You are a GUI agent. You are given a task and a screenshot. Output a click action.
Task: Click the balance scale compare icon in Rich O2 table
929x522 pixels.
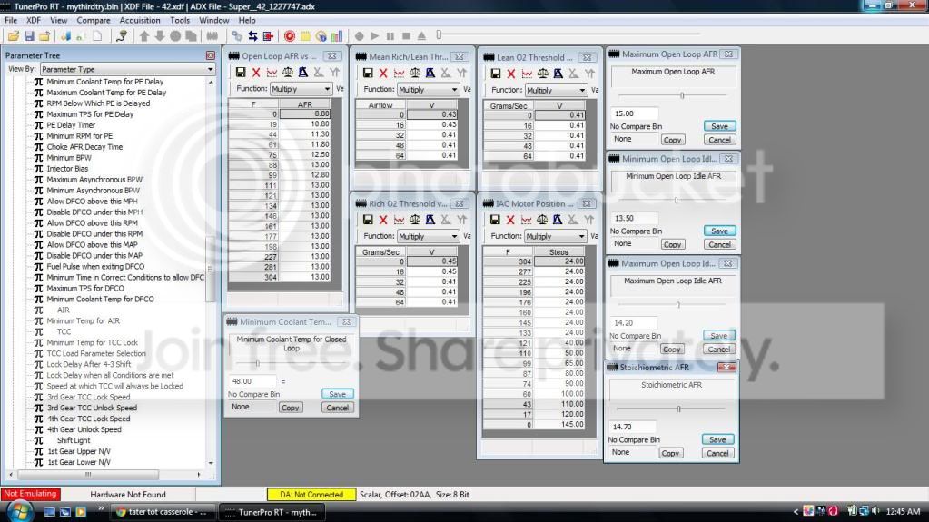point(415,220)
